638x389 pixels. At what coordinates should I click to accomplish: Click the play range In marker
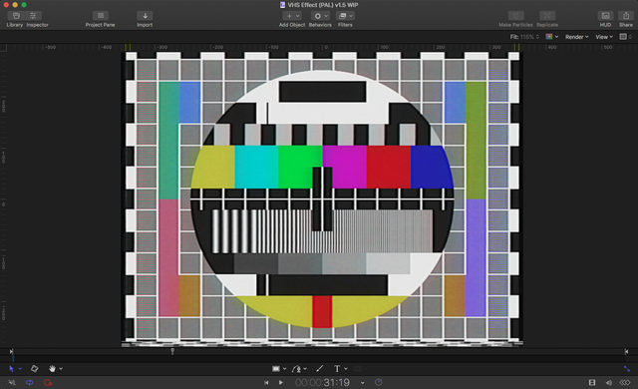[x=11, y=351]
